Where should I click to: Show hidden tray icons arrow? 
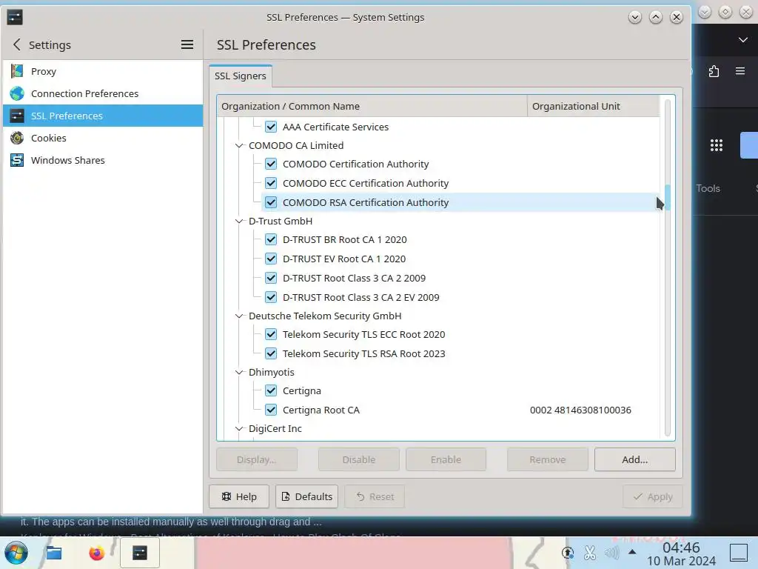coord(632,552)
